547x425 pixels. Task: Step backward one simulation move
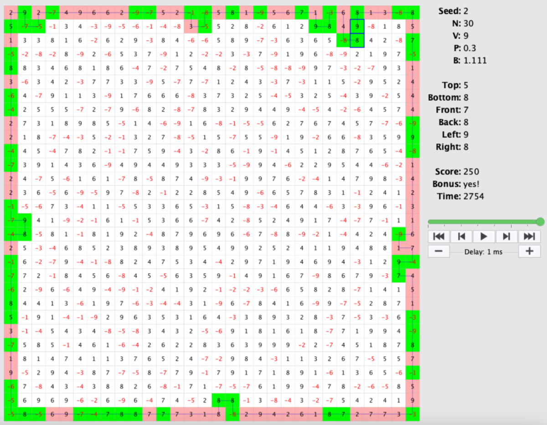(x=461, y=236)
